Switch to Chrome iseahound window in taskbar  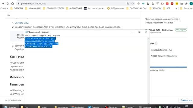pyautogui.click(x=78, y=107)
